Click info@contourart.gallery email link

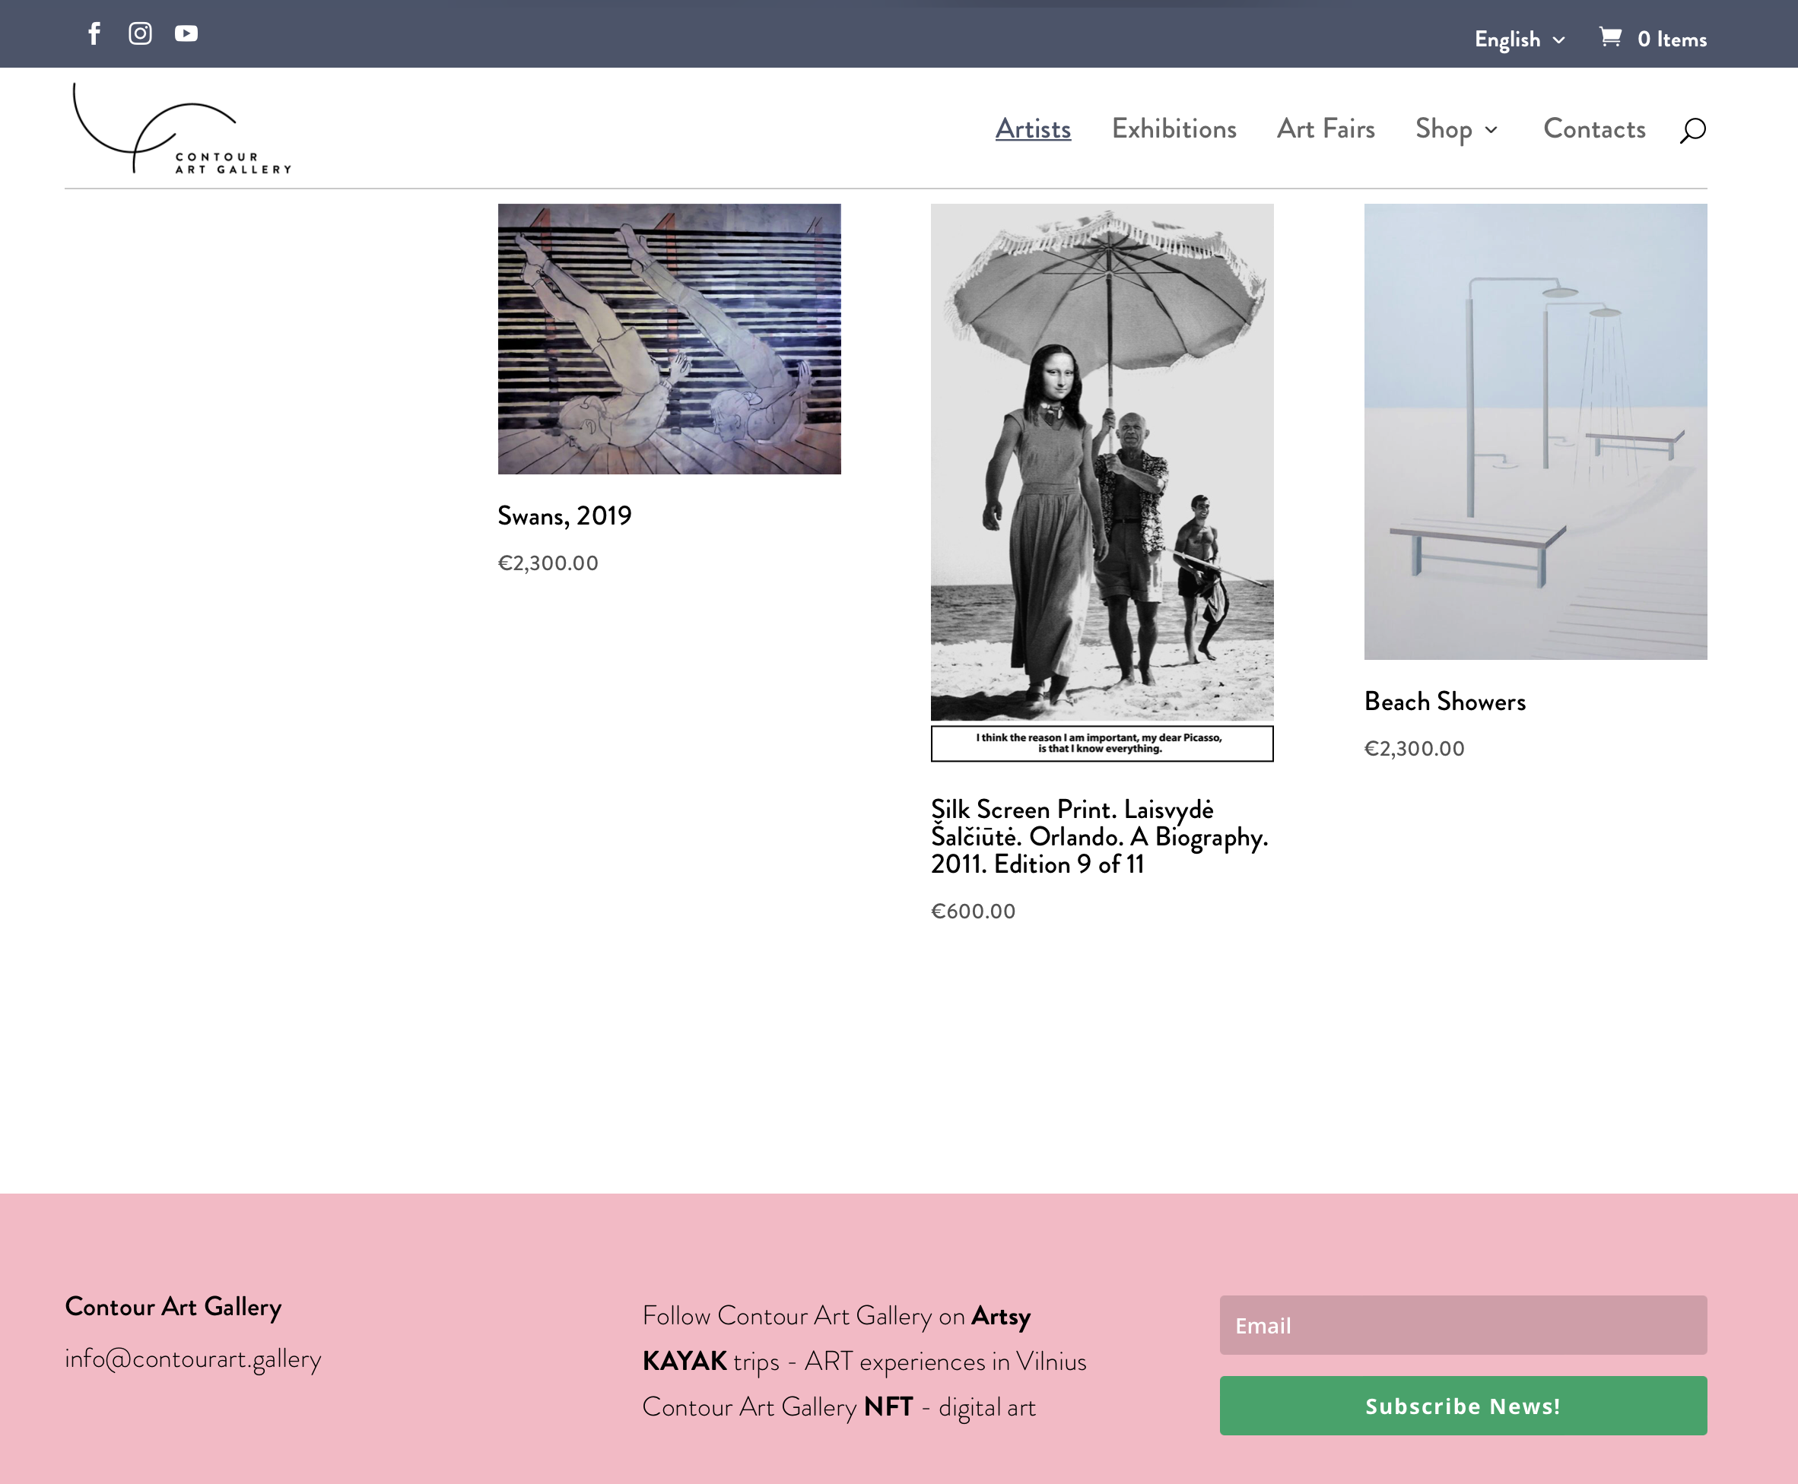pyautogui.click(x=193, y=1359)
